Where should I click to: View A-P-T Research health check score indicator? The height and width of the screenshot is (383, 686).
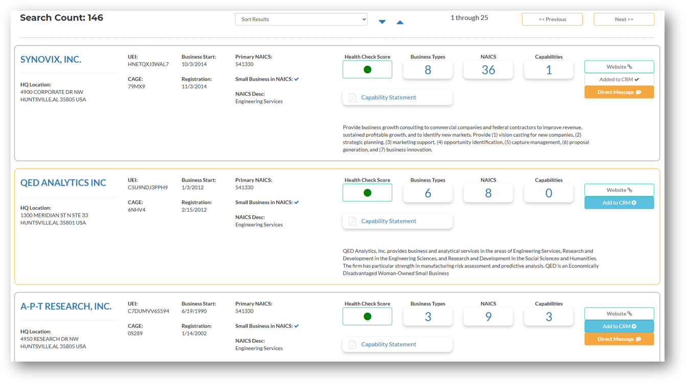click(367, 317)
